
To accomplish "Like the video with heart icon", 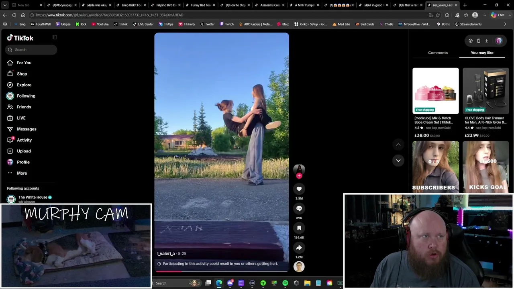I will (x=299, y=189).
